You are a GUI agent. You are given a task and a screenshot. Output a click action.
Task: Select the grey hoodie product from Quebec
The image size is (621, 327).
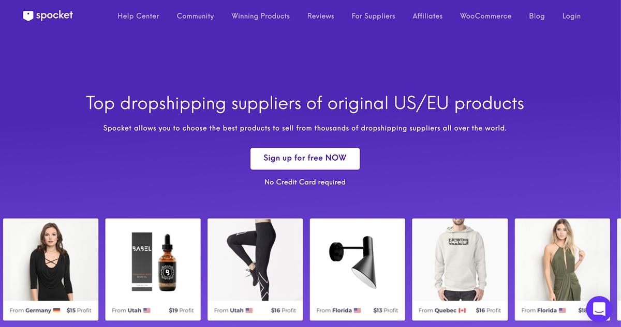click(x=460, y=259)
